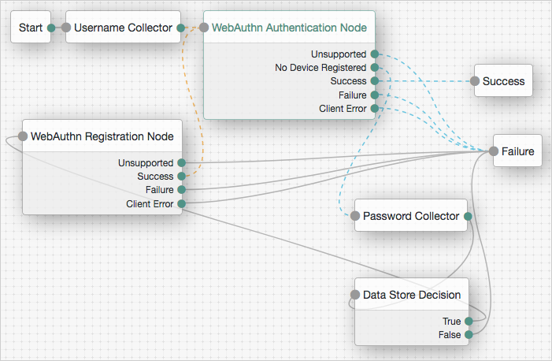552x361 pixels.
Task: Click the Password Collector output connector
Action: tap(468, 216)
